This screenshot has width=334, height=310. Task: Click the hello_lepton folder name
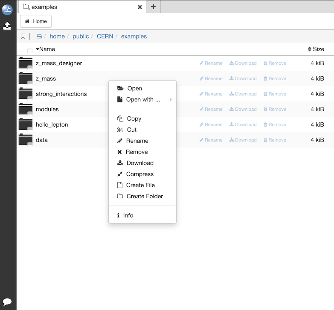pyautogui.click(x=52, y=125)
